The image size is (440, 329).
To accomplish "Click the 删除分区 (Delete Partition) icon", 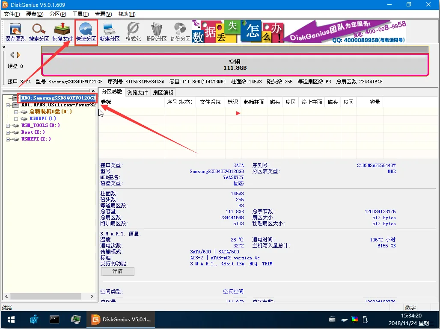I will coord(157,32).
